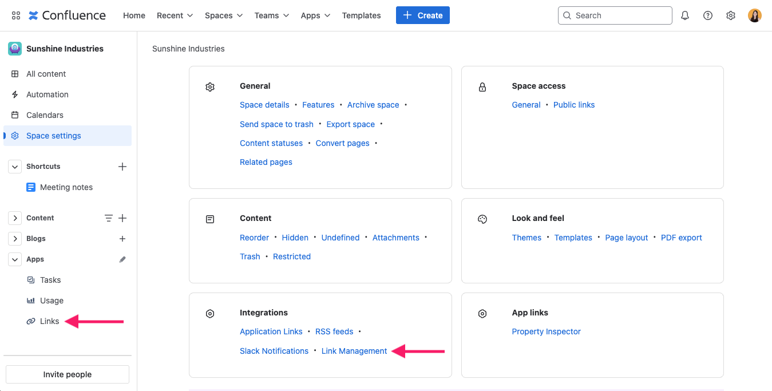The height and width of the screenshot is (391, 772).
Task: Open the Link Management settings link
Action: 354,350
